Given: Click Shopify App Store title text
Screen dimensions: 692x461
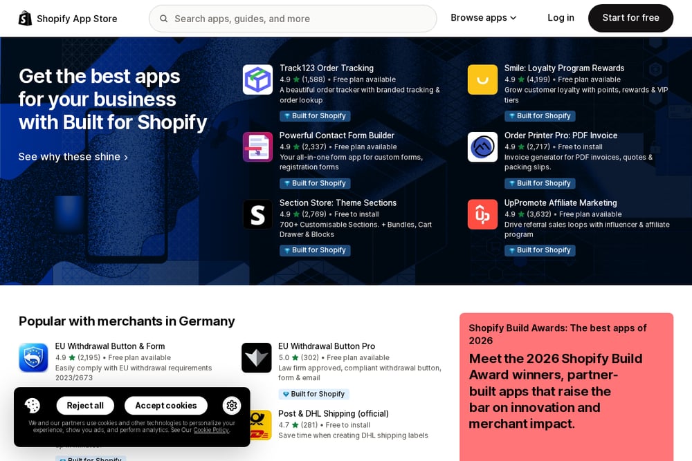Looking at the screenshot, I should [x=77, y=19].
